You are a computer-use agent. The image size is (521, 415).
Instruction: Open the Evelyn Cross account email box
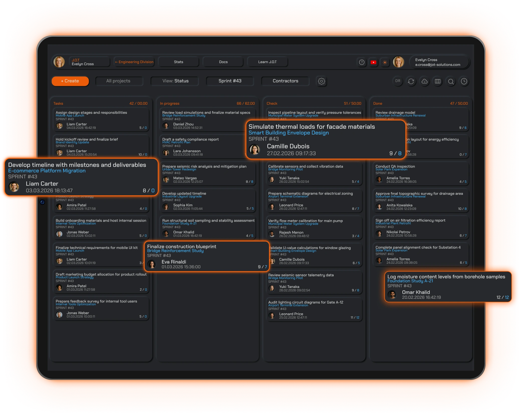click(x=439, y=62)
